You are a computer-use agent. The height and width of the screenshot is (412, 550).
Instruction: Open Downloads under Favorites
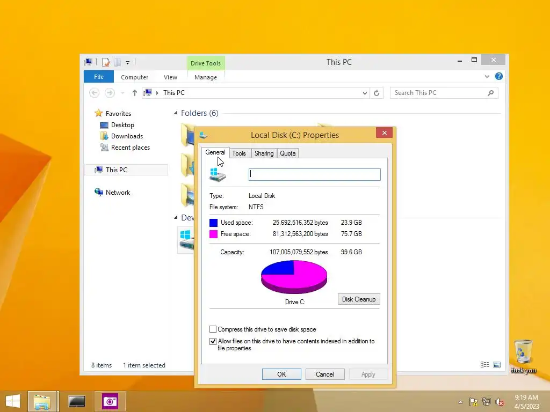pyautogui.click(x=127, y=136)
